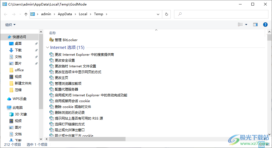Select Temp in the address breadcrumb

[98, 14]
